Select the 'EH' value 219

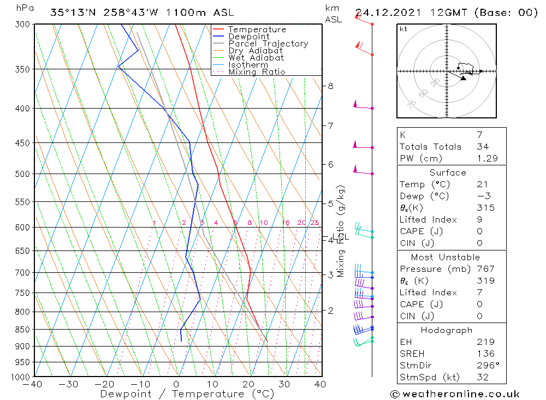point(486,342)
